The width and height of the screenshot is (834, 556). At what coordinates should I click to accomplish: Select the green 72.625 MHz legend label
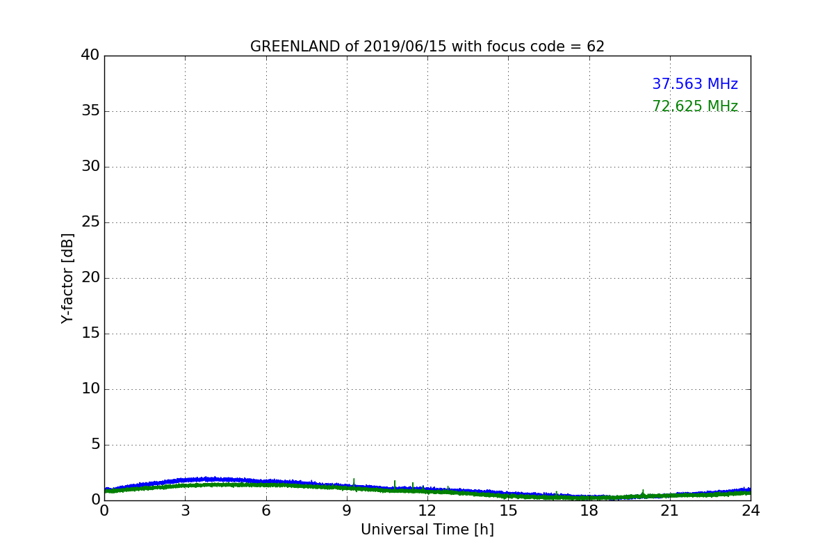tap(695, 106)
